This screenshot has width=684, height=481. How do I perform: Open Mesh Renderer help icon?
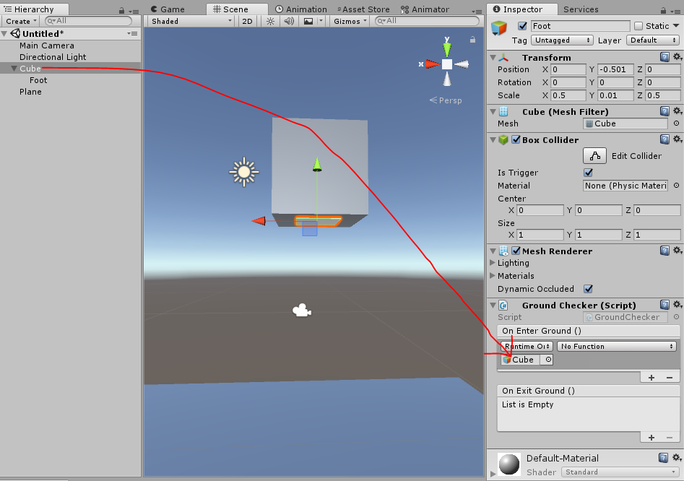point(664,251)
